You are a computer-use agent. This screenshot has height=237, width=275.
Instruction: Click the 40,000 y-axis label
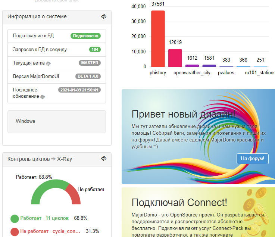pyautogui.click(x=138, y=6)
